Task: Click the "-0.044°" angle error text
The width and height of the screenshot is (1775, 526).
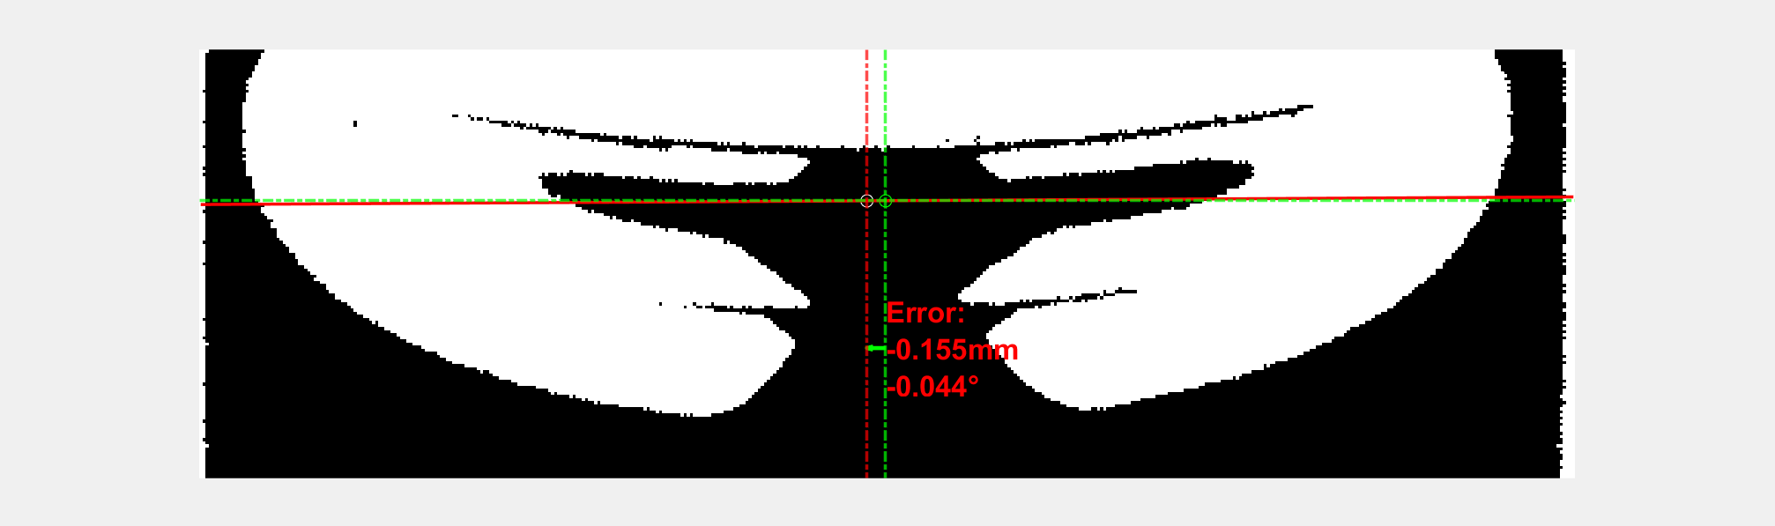Action: point(932,387)
